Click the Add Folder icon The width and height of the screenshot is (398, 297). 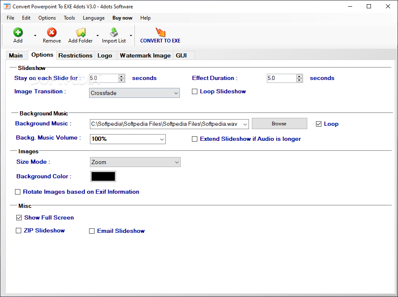click(80, 32)
